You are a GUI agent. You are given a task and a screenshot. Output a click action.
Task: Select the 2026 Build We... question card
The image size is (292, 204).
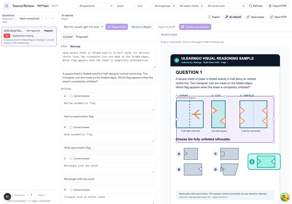[x=29, y=37]
